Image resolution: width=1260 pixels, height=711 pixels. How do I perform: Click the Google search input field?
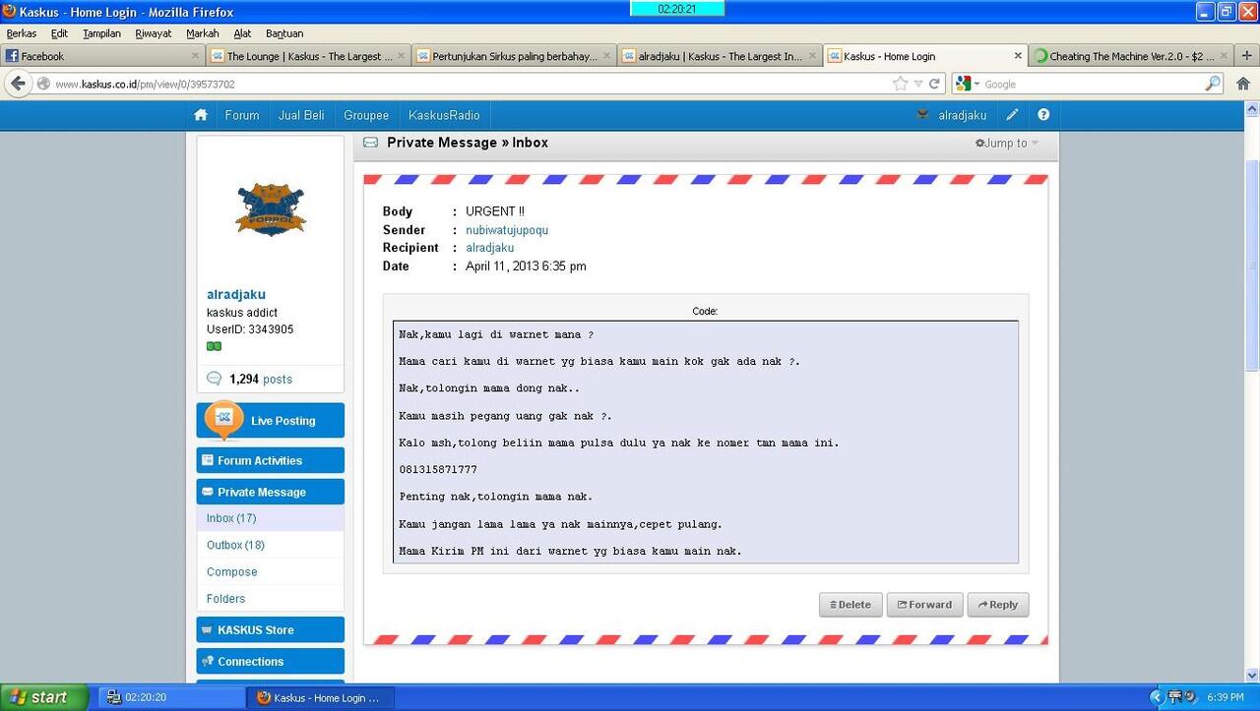[x=1093, y=85]
